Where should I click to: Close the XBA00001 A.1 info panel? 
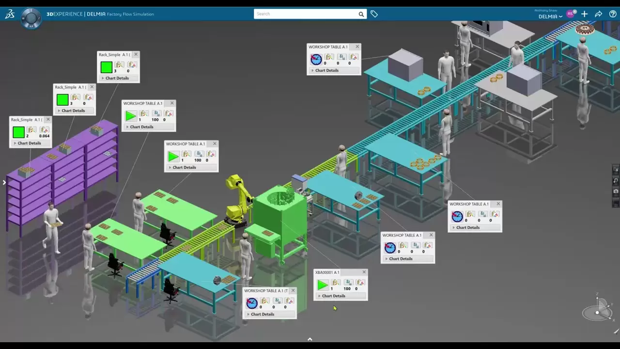point(364,272)
